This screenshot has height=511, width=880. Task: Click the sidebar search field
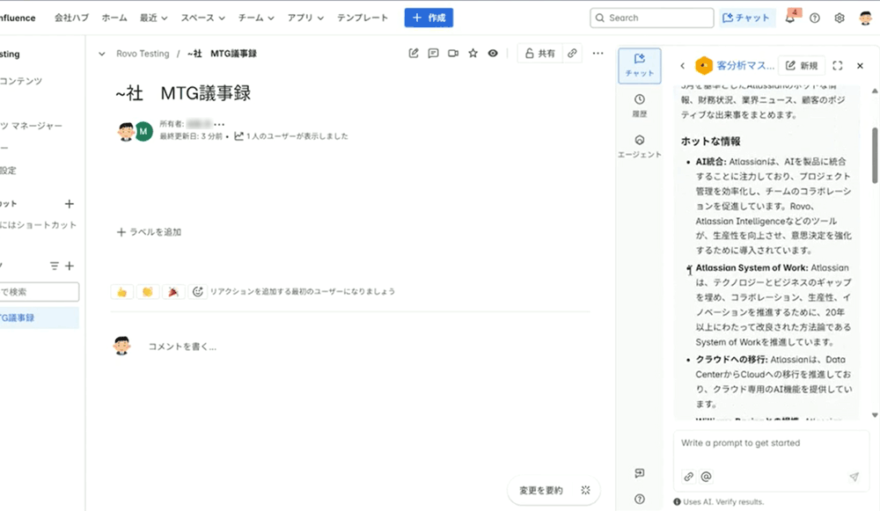pyautogui.click(x=40, y=292)
